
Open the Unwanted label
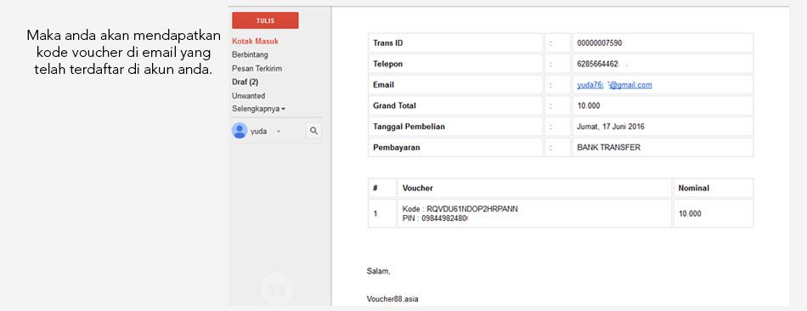(249, 96)
